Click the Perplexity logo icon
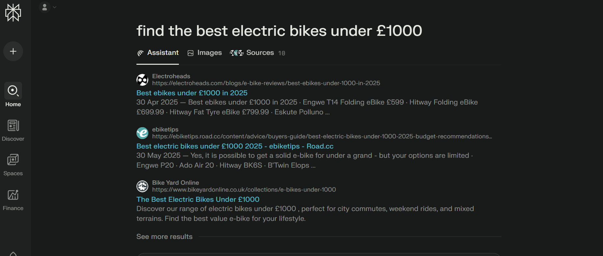This screenshot has width=603, height=256. (13, 13)
